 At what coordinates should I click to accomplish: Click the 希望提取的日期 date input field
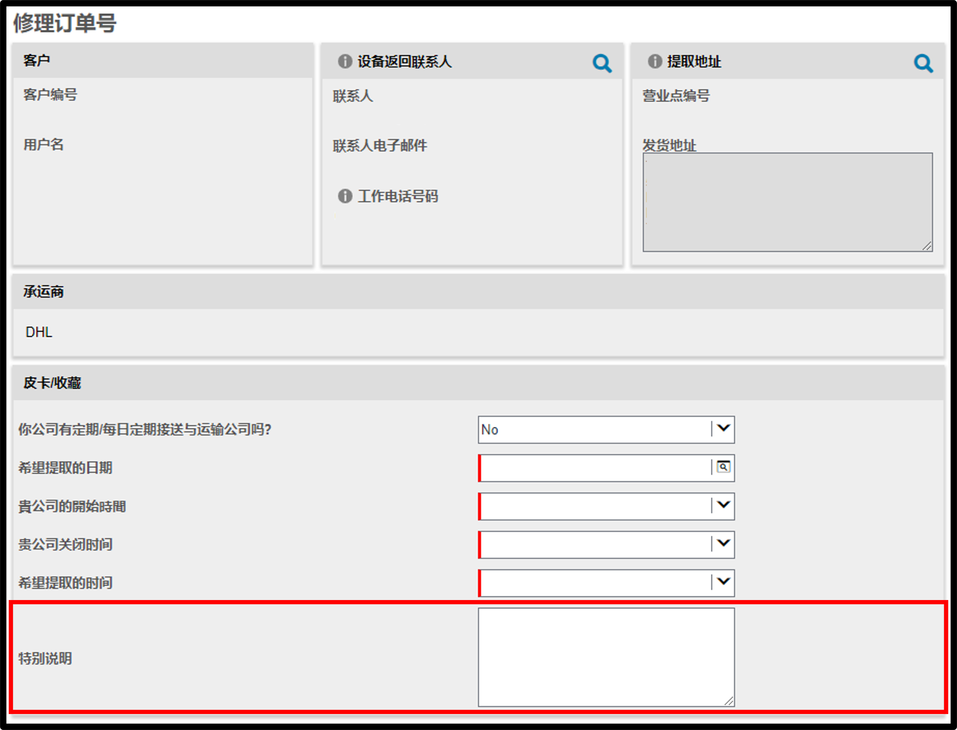595,468
